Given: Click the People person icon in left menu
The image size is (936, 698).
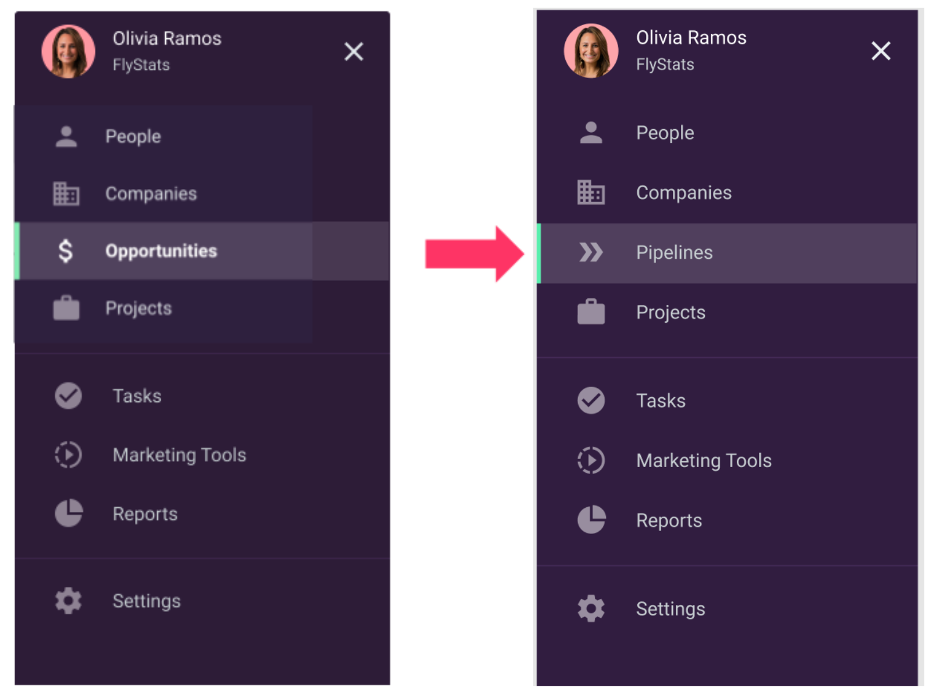Looking at the screenshot, I should [x=66, y=137].
